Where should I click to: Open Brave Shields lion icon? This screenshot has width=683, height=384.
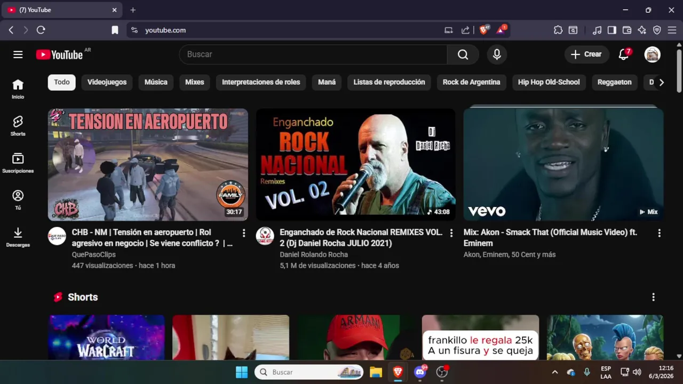tap(484, 30)
